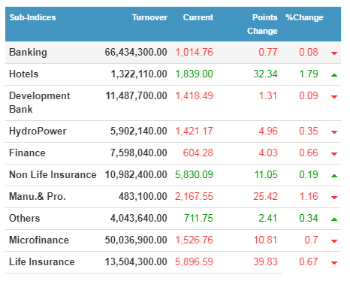Click Others turnover 4,043,640.00
Image resolution: width=350 pixels, height=281 pixels.
click(x=139, y=218)
